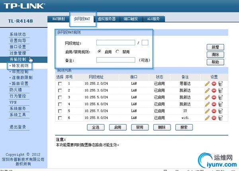The width and height of the screenshot is (239, 171).
Task: Click 思普达 remark cell in row 1
Action: (x=185, y=84)
